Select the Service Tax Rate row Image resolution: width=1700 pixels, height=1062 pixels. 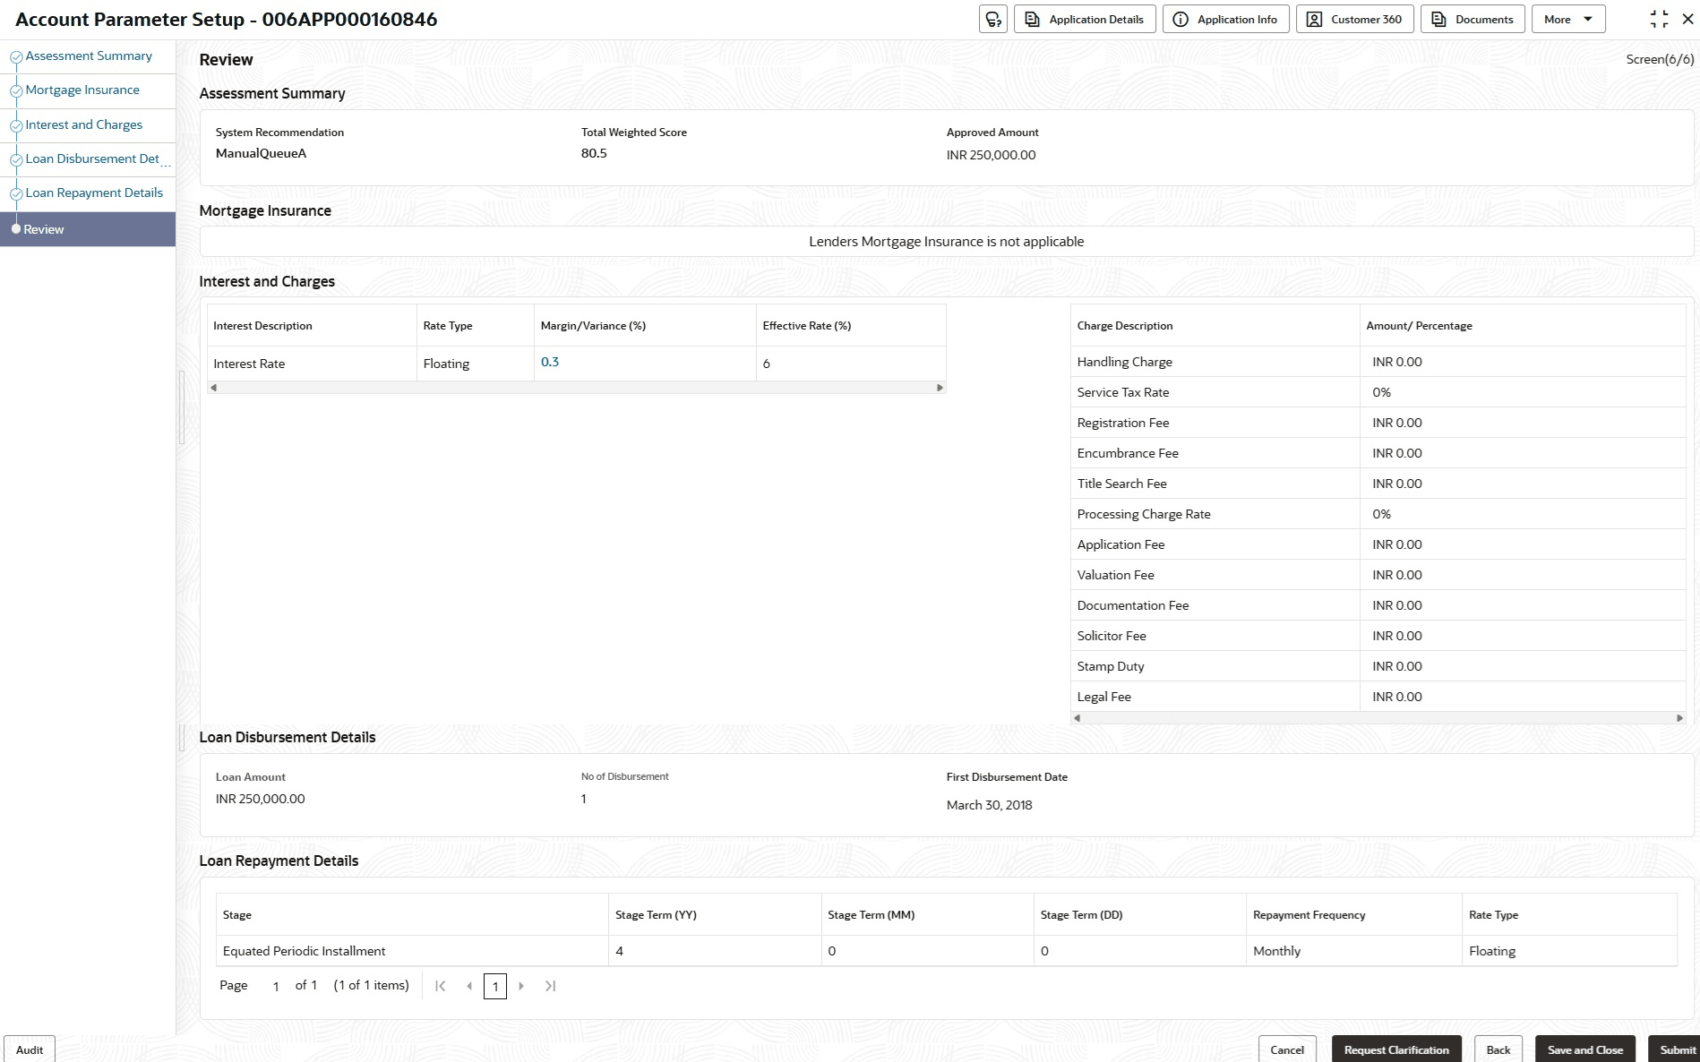1378,392
